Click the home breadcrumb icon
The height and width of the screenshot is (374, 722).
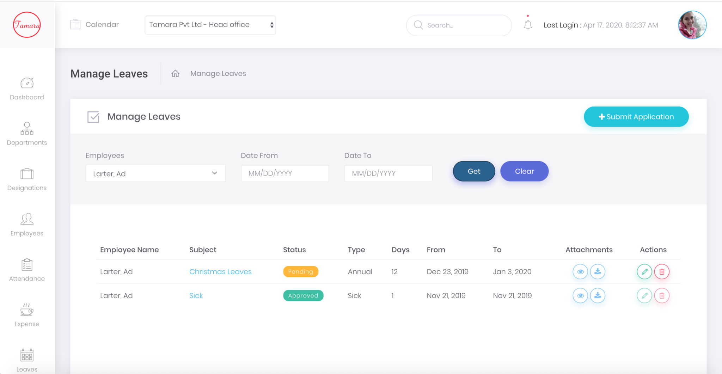click(x=175, y=73)
